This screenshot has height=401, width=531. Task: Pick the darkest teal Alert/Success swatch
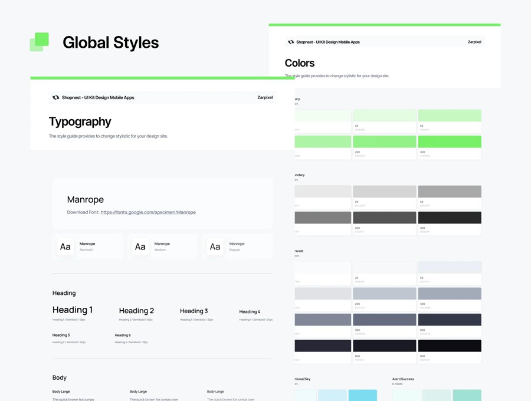point(466,395)
